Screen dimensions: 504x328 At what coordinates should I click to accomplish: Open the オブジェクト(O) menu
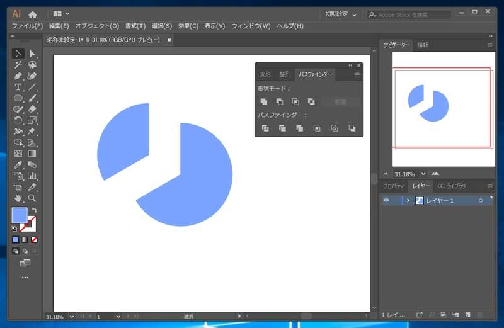click(97, 26)
